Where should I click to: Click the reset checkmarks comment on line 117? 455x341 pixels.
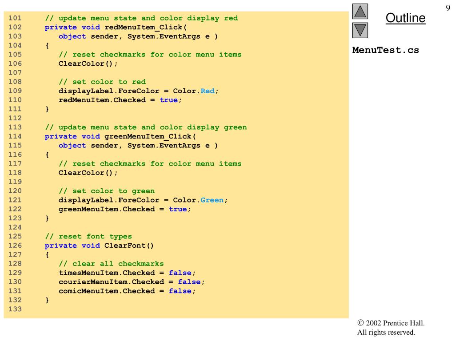(x=150, y=163)
